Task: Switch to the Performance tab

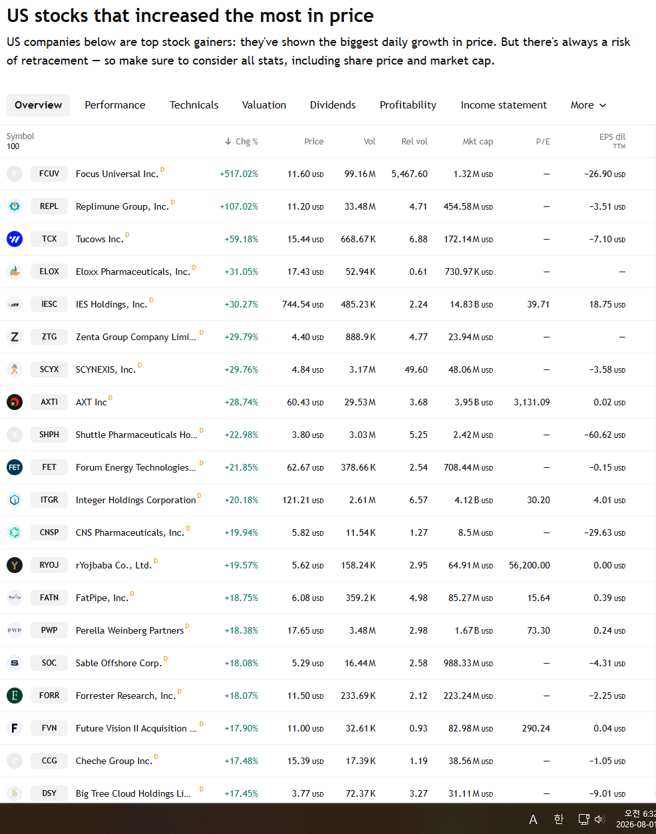Action: pyautogui.click(x=115, y=105)
